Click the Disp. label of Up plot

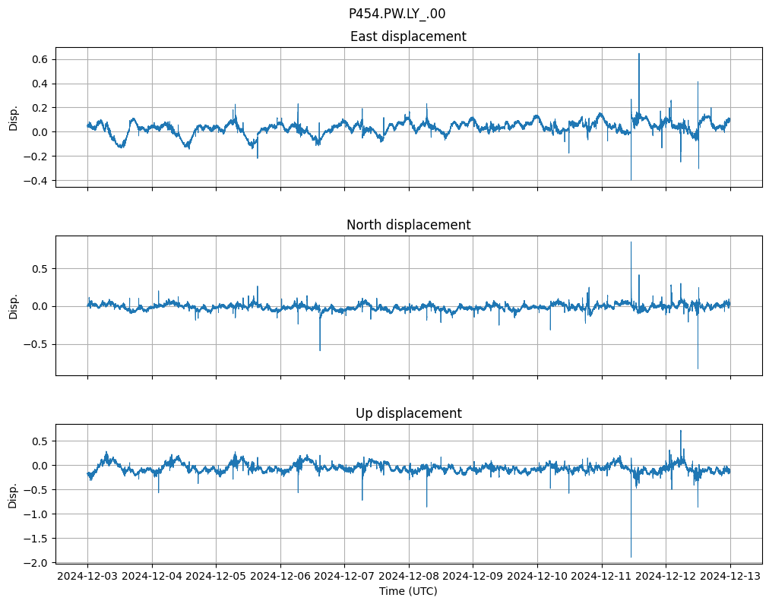(13, 494)
